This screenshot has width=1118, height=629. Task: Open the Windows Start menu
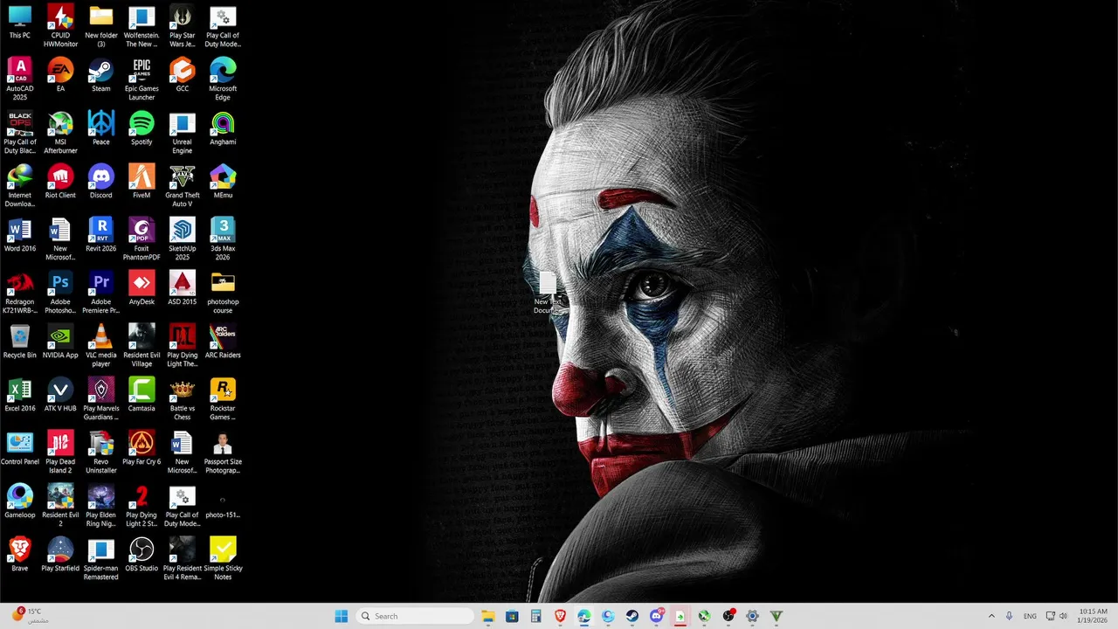[342, 616]
